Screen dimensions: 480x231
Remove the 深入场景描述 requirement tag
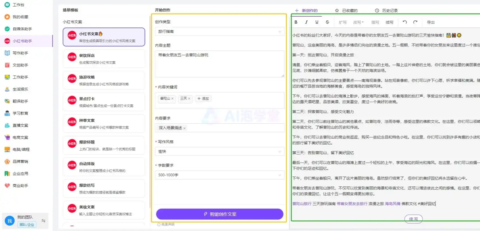tap(185, 128)
